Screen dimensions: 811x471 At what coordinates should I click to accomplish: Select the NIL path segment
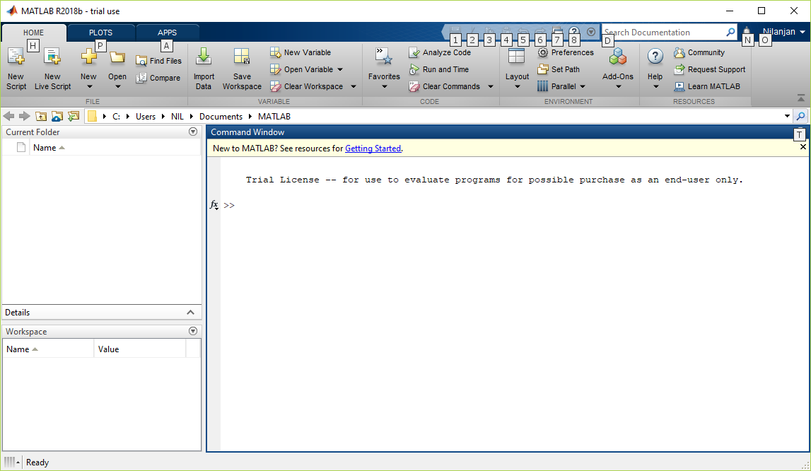pos(177,117)
